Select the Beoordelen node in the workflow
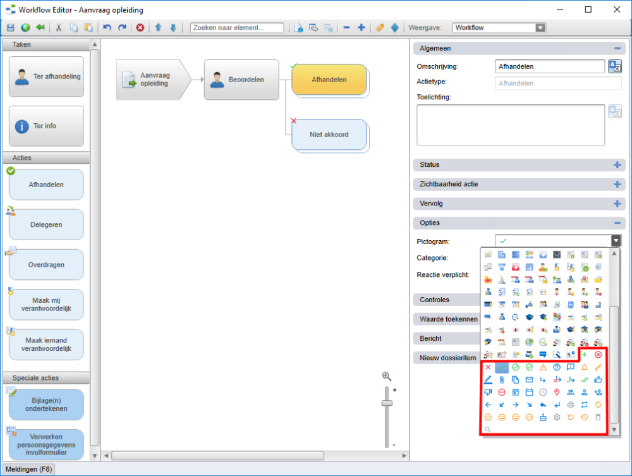Viewport: 632px width, 476px height. tap(241, 80)
